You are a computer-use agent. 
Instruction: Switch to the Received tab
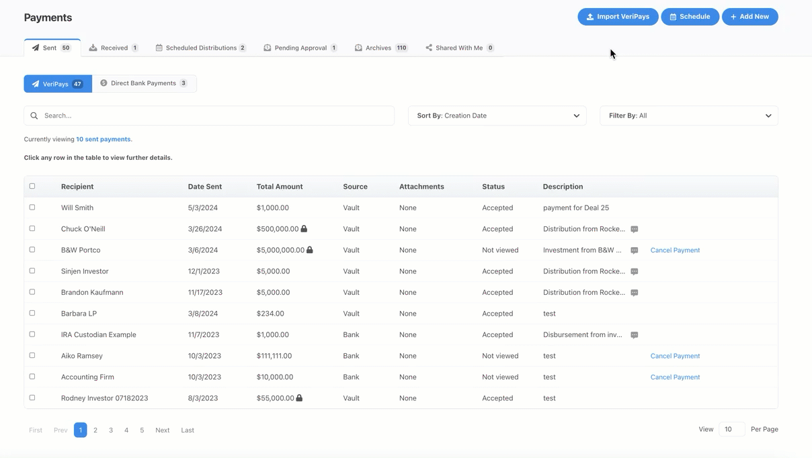point(114,48)
